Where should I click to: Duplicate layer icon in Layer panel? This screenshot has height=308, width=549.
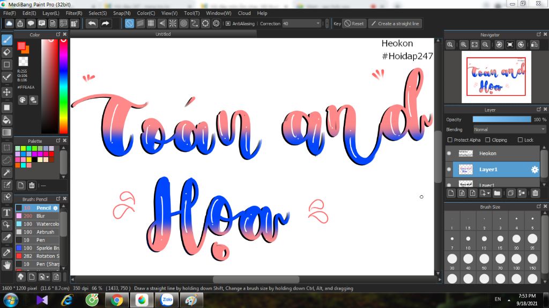(511, 193)
